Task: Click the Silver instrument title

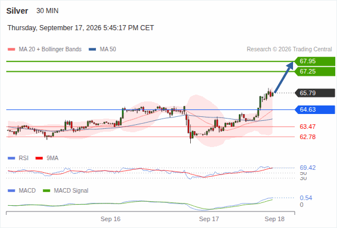Action: 17,11
